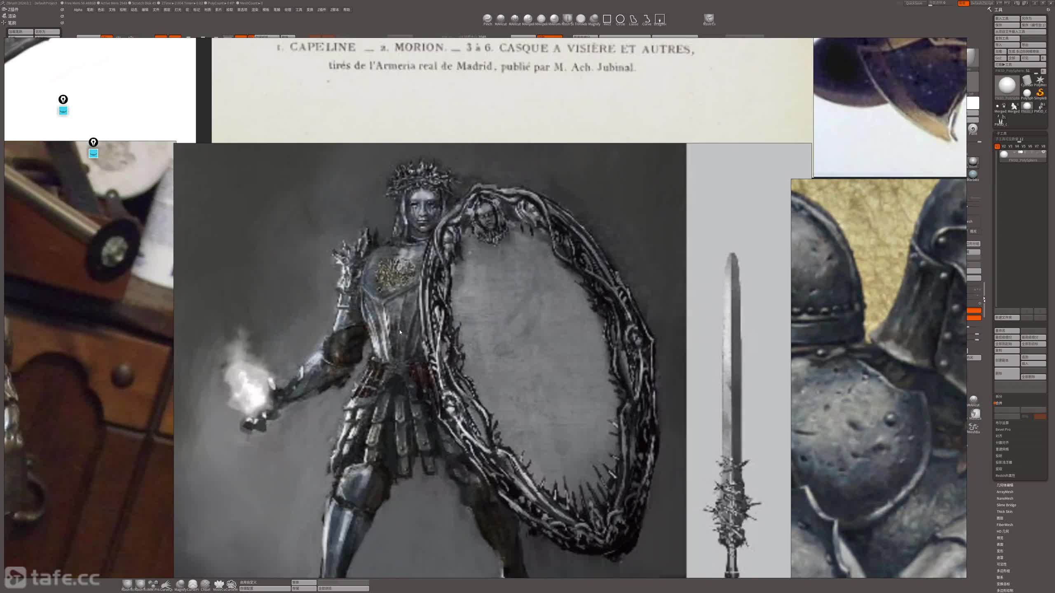Click the 新建文件夹 button

click(1007, 318)
